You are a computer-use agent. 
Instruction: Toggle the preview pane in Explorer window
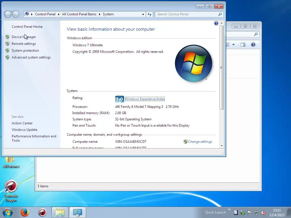[x=243, y=45]
